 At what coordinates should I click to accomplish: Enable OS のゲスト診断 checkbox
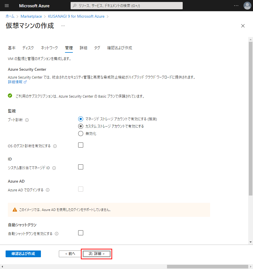(81, 145)
